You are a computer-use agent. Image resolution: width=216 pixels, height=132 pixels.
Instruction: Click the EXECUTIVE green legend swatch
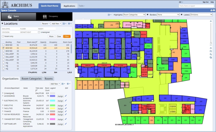point(52,105)
